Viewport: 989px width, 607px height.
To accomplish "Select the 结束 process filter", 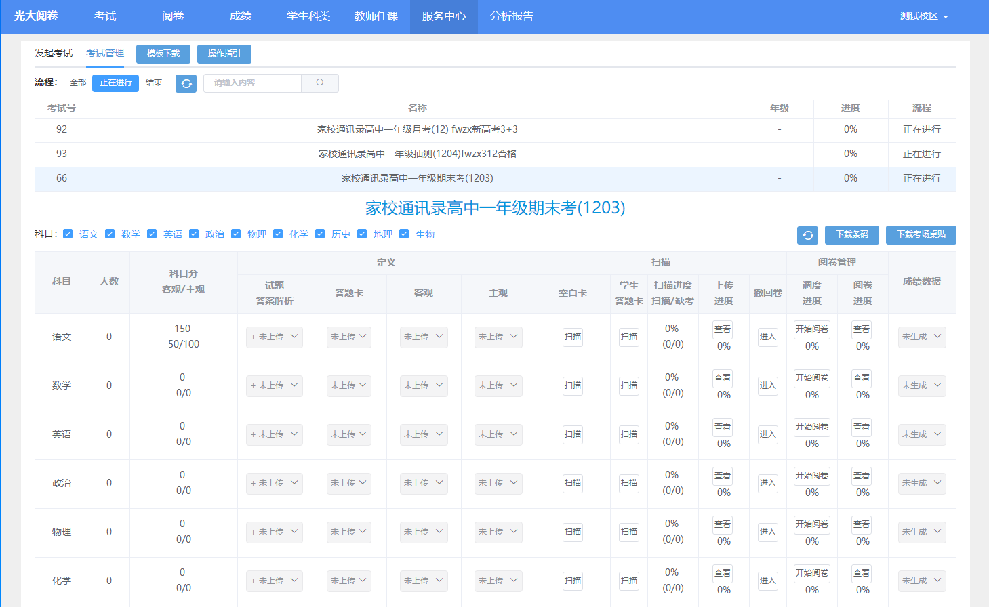I will [x=154, y=83].
